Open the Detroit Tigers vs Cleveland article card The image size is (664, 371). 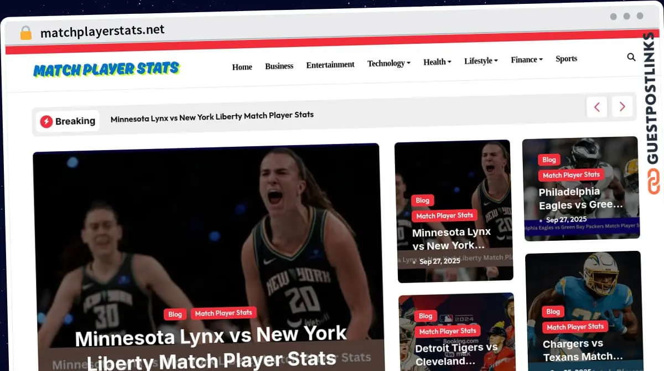(x=456, y=354)
